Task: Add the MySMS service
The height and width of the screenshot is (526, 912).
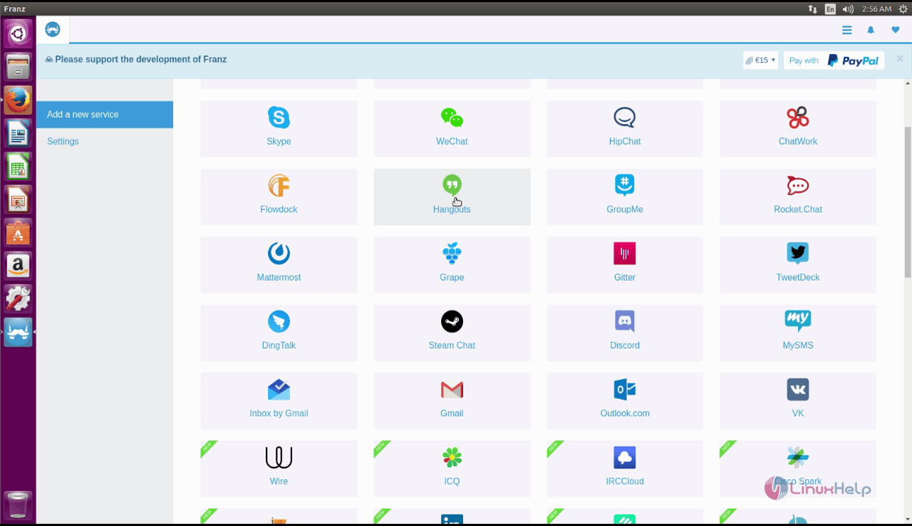Action: 798,333
